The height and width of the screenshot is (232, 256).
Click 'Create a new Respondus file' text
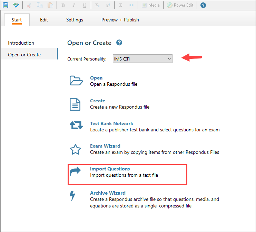[x=120, y=107]
